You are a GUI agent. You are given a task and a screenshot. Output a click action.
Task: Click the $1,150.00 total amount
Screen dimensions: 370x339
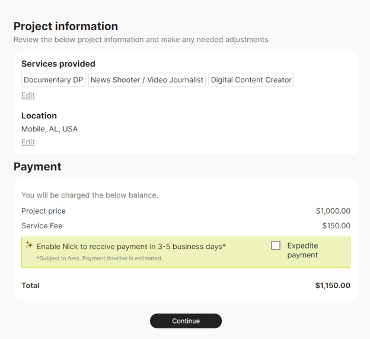point(332,286)
